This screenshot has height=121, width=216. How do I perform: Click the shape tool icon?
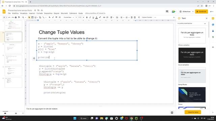coord(40,17)
